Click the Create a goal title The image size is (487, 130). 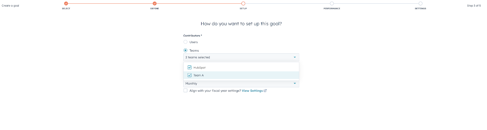[10, 6]
